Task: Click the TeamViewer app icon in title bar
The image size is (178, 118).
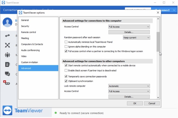Action: [3, 2]
